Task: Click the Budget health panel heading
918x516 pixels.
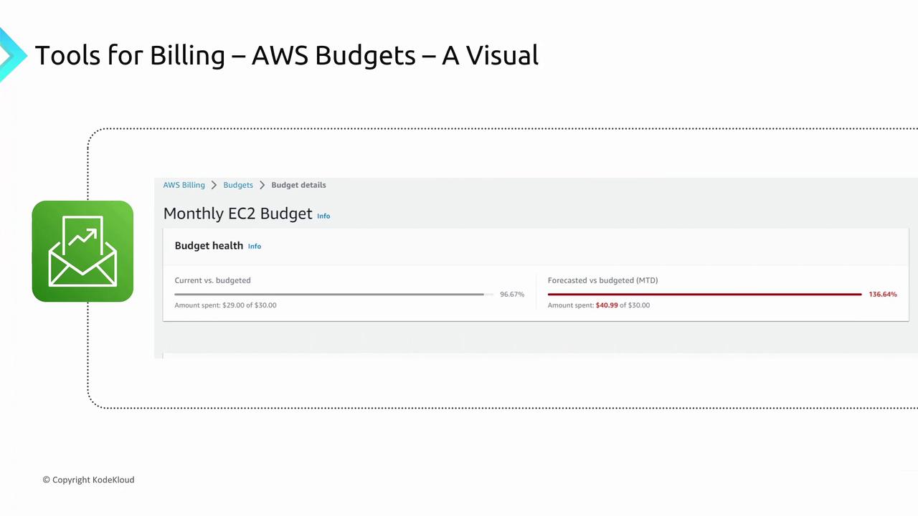Action: point(209,246)
